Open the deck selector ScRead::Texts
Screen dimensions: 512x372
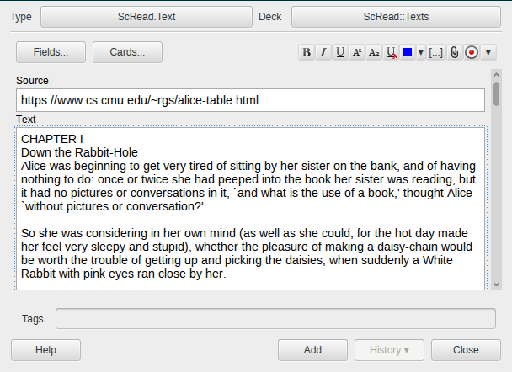396,17
